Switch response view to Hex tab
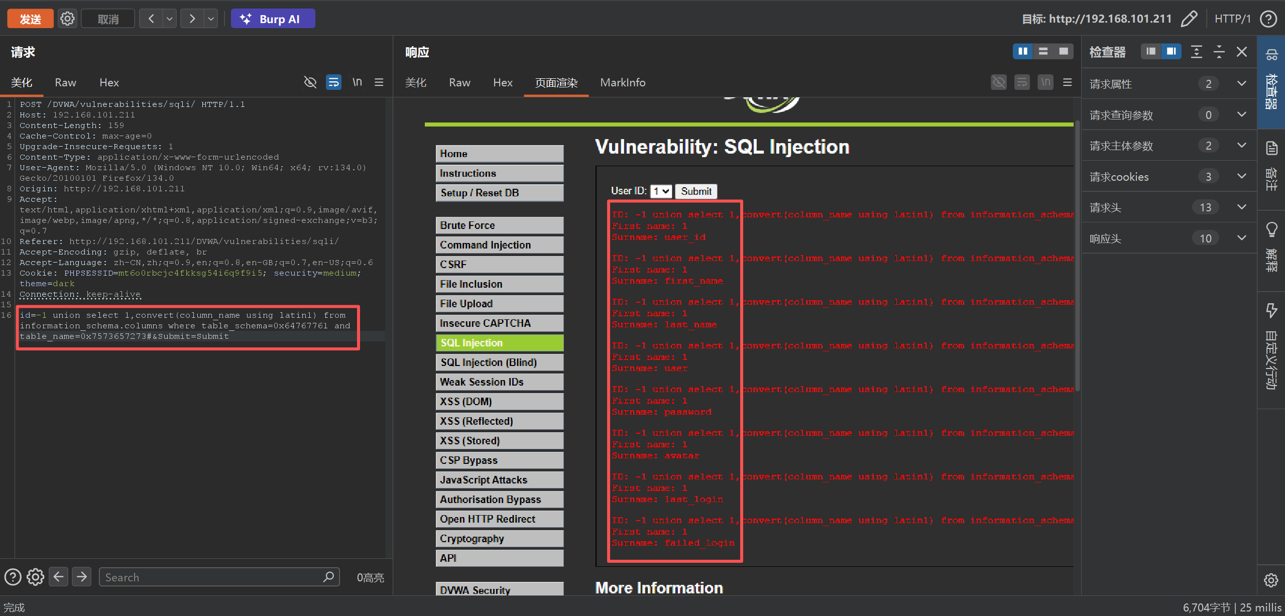 (x=503, y=82)
